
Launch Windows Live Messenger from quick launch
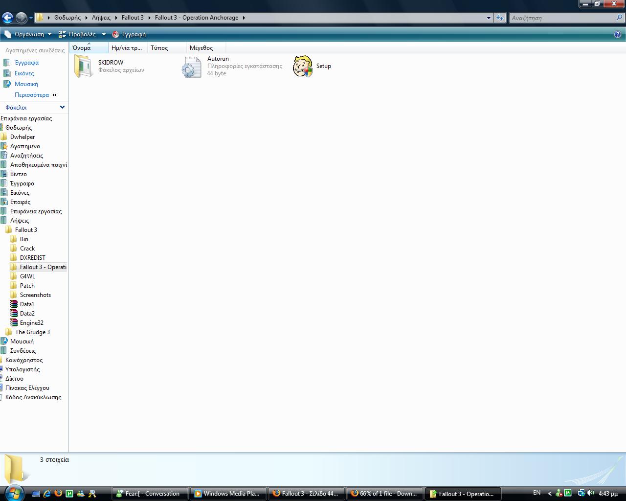[81, 494]
